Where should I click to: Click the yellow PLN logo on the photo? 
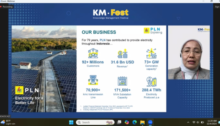19,90
